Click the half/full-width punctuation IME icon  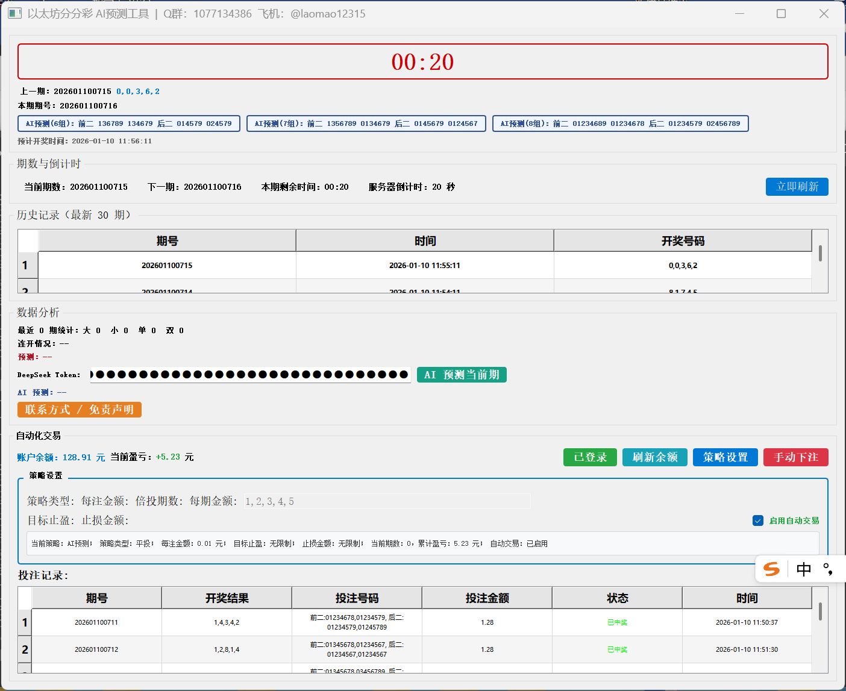pos(827,569)
